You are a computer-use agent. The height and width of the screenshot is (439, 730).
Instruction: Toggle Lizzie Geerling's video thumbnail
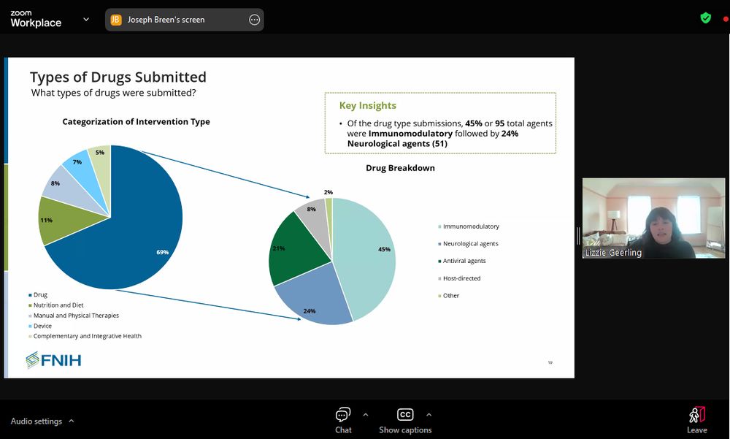[653, 218]
